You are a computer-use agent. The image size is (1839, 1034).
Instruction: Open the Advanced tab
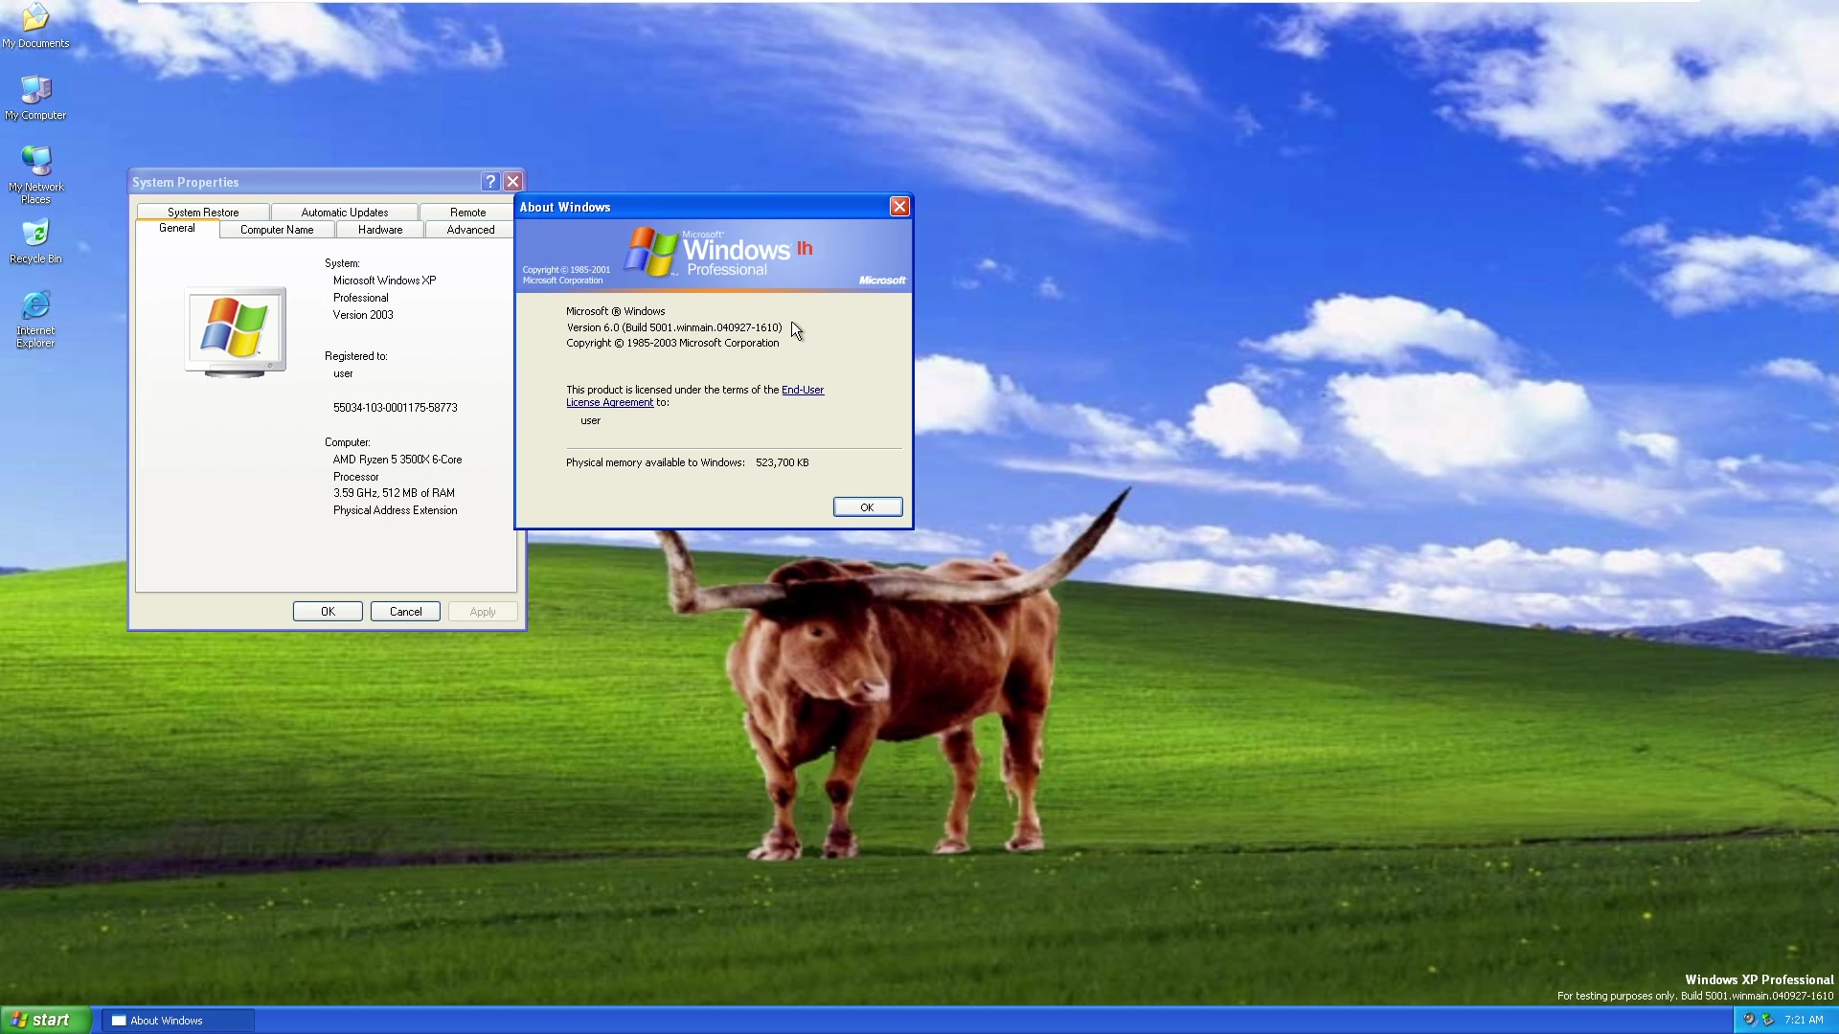(x=470, y=230)
